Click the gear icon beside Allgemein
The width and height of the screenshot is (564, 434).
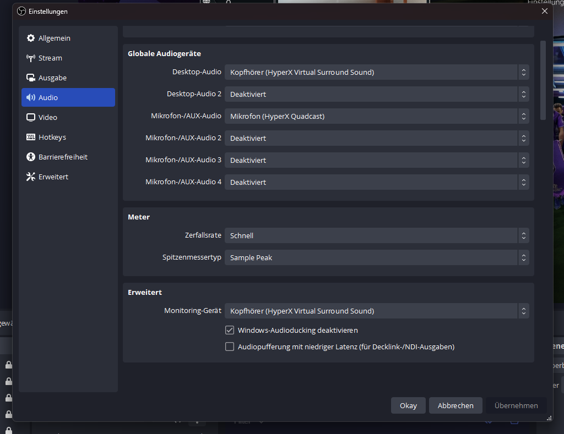click(x=31, y=39)
